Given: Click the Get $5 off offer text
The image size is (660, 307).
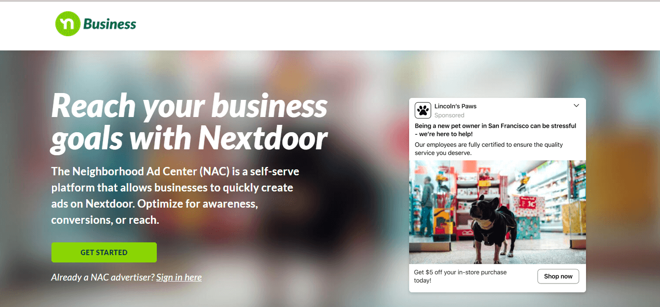Looking at the screenshot, I should pyautogui.click(x=460, y=276).
